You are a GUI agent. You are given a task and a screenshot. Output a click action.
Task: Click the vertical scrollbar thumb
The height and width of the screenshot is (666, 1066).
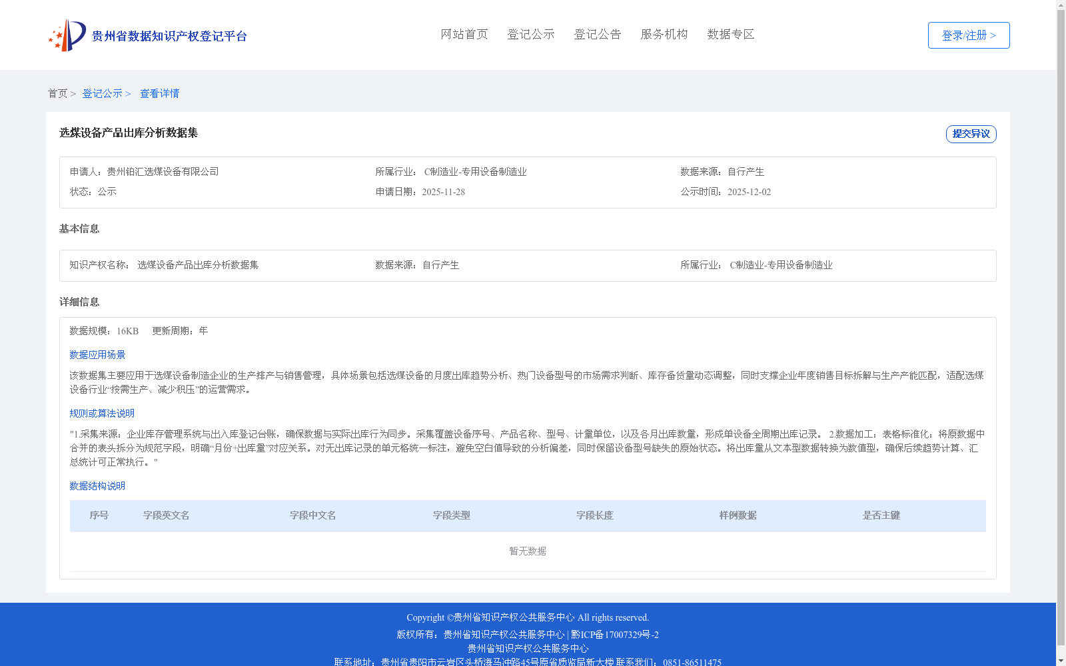(x=1061, y=328)
